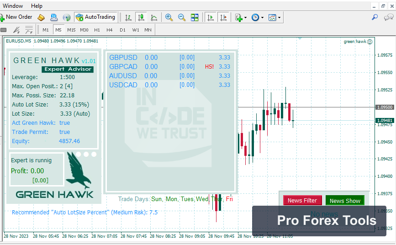This screenshot has width=396, height=245.
Task: Click the Auto Lot Size 3.33 (15%) value
Action: tap(74, 105)
